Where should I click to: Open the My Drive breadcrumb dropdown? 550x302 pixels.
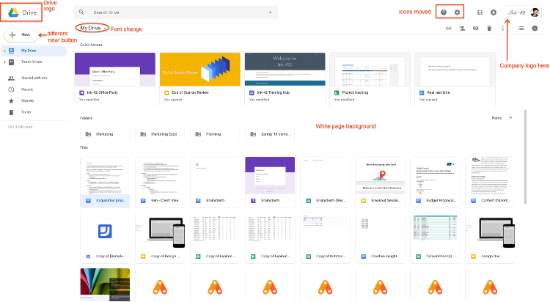93,28
